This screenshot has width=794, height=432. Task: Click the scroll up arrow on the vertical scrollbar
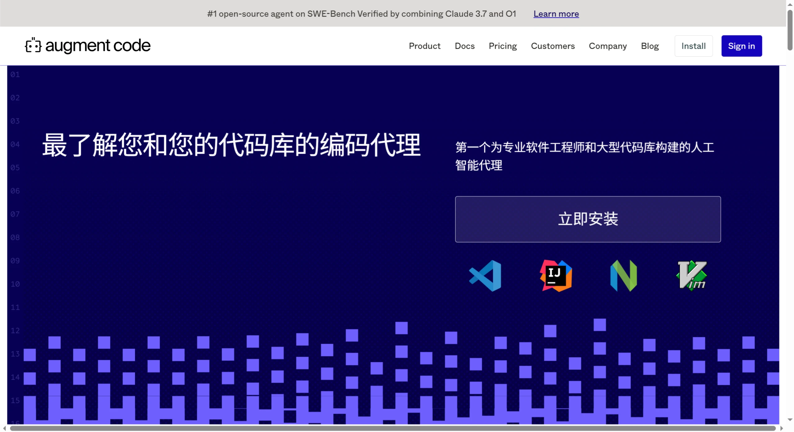coord(790,4)
